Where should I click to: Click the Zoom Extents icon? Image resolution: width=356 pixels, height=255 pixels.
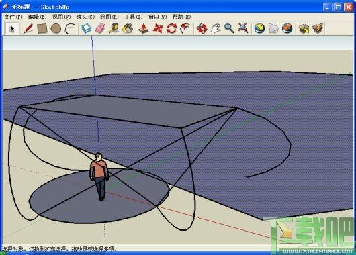[243, 29]
